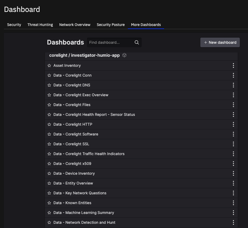The height and width of the screenshot is (228, 248).
Task: Open Data - Corelight Conn dashboard link
Action: (73, 75)
